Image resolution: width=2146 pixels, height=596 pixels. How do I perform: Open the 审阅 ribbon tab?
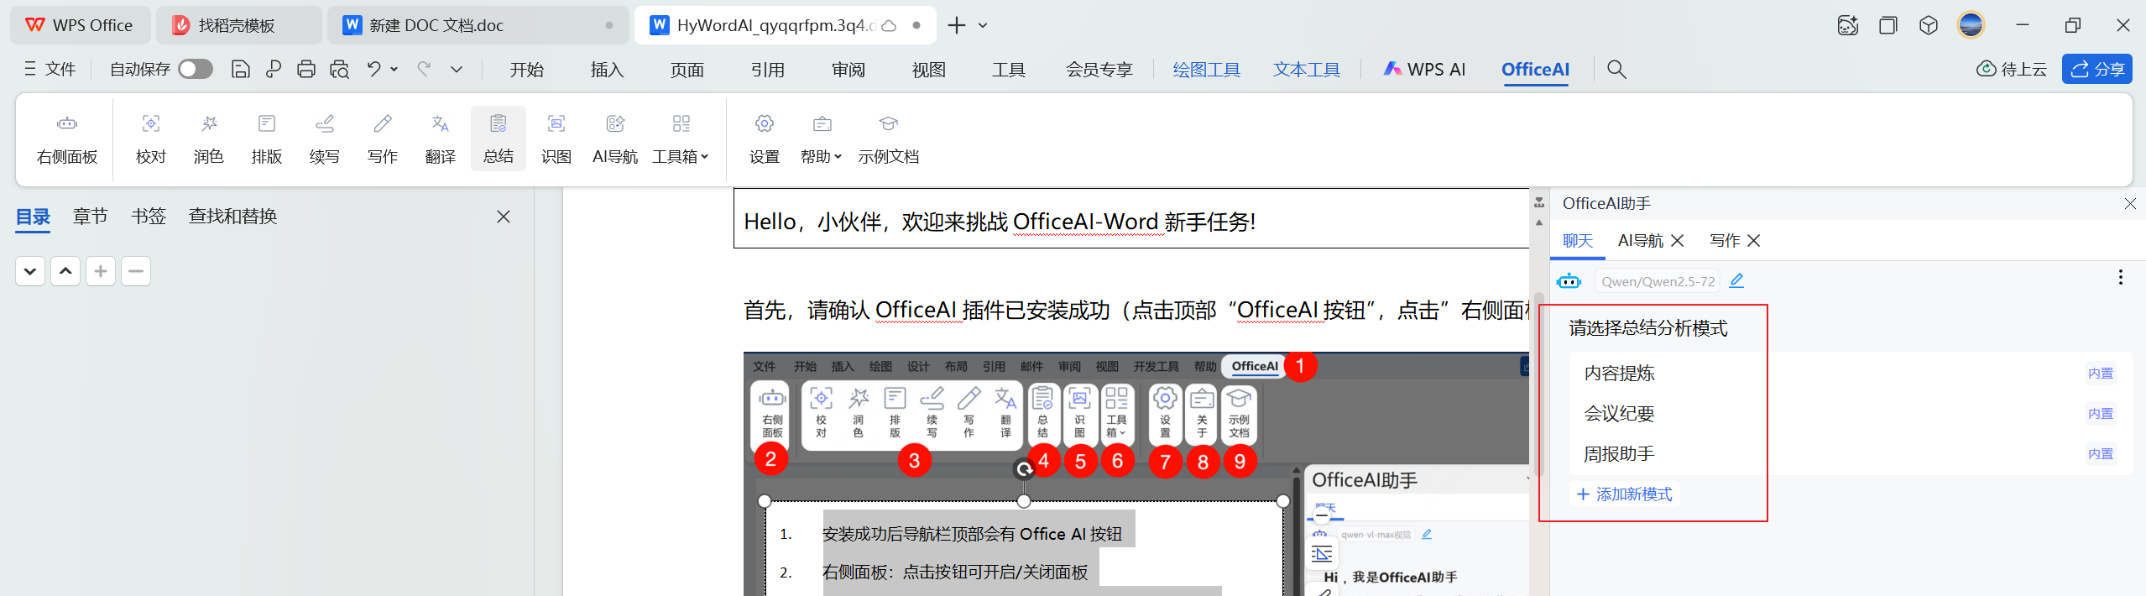click(x=848, y=70)
